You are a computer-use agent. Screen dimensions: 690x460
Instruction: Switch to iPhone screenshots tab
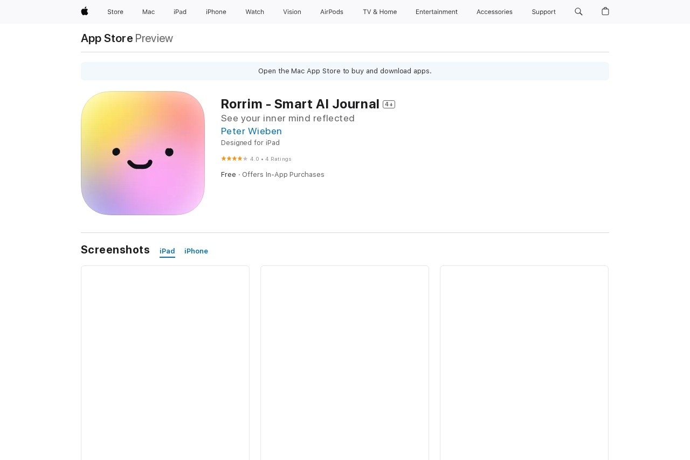tap(196, 251)
